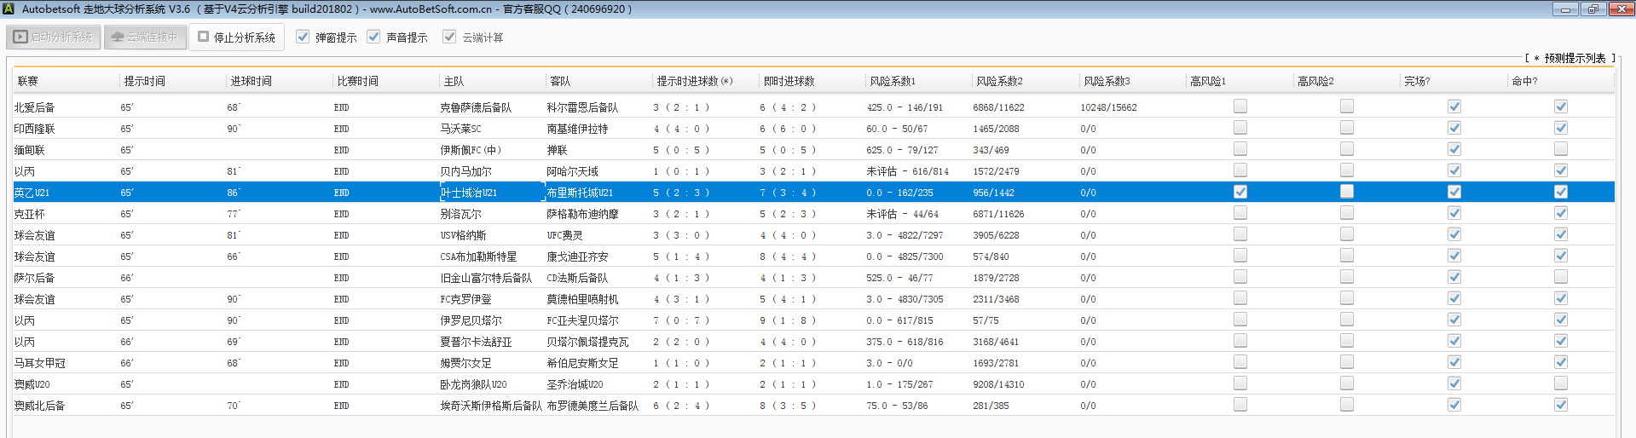This screenshot has width=1636, height=438.
Task: Click the 停止分析系统 stop button
Action: tap(236, 37)
